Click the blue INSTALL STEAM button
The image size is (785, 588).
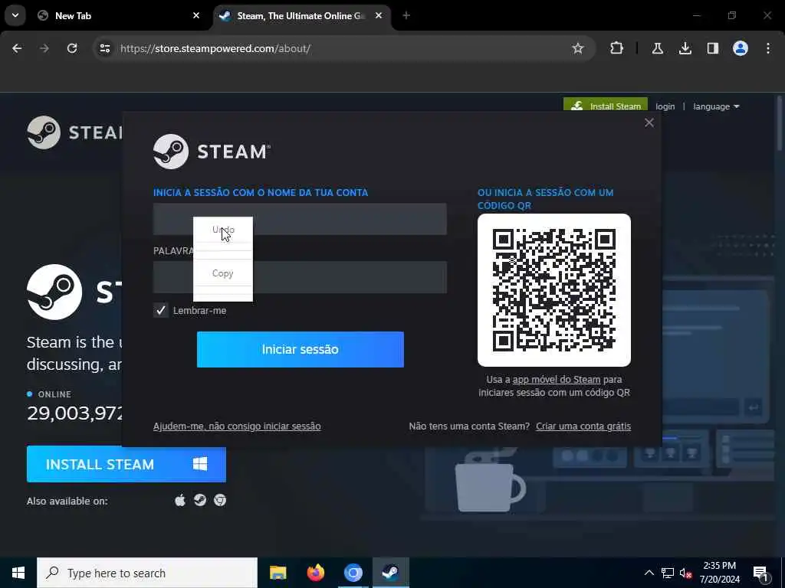(126, 464)
